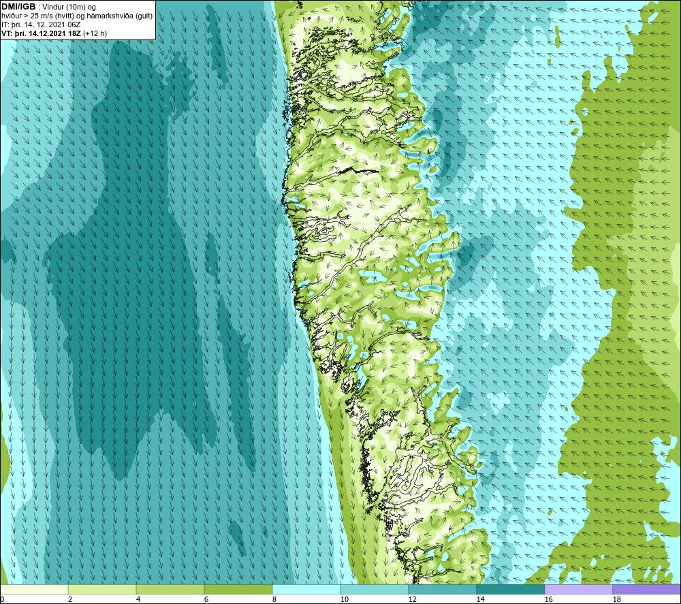The image size is (681, 604).
Task: Click the '12' label on the wind scale
Action: 412,599
